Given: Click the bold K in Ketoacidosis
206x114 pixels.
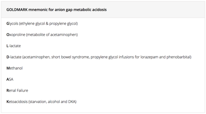Looking at the screenshot, I should click(8, 102).
